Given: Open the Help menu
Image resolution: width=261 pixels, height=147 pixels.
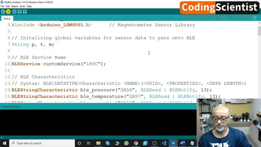Looking at the screenshot, I should pyautogui.click(x=29, y=7).
